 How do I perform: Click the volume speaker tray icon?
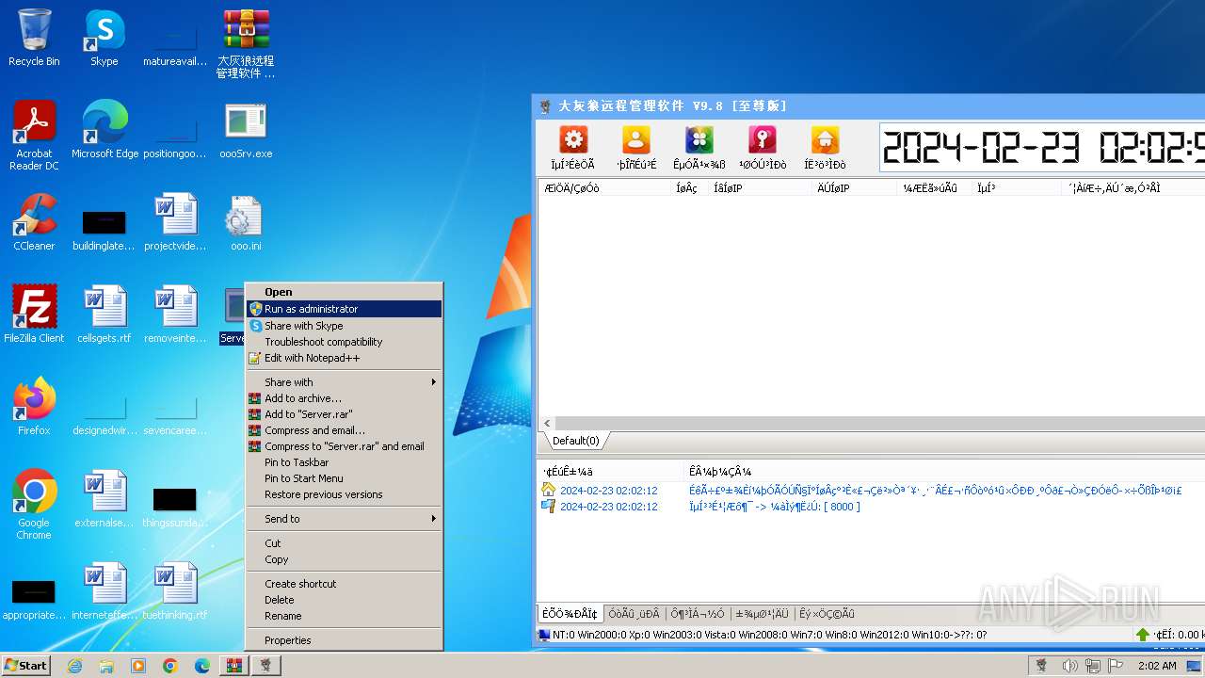tap(1069, 666)
